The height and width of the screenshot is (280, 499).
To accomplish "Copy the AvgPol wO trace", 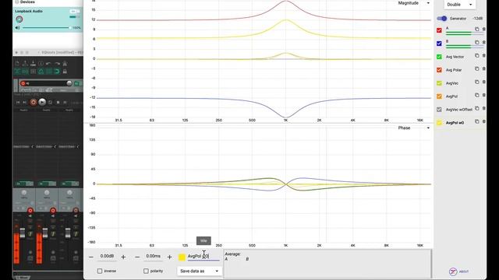I will pyautogui.click(x=476, y=121).
